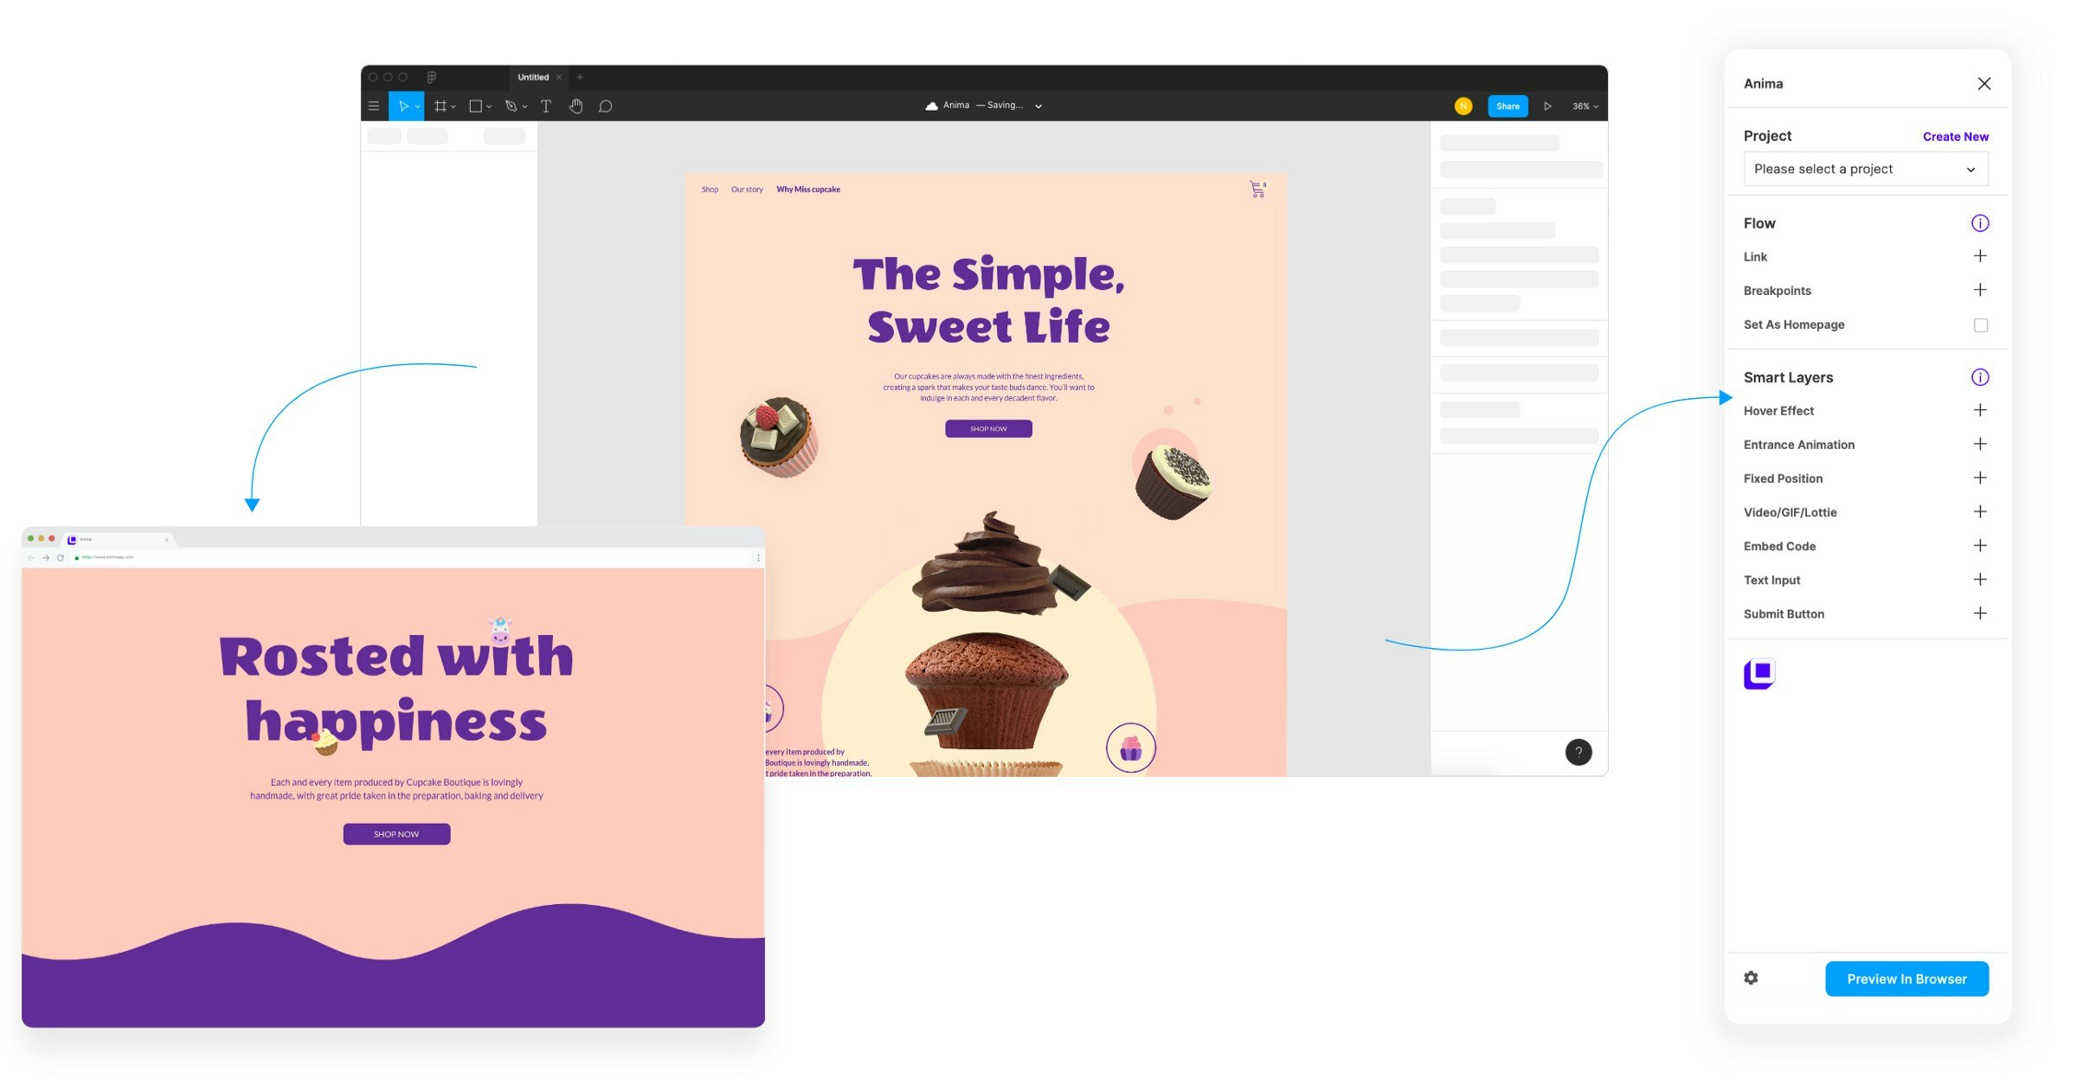Select the Text tool

(546, 106)
